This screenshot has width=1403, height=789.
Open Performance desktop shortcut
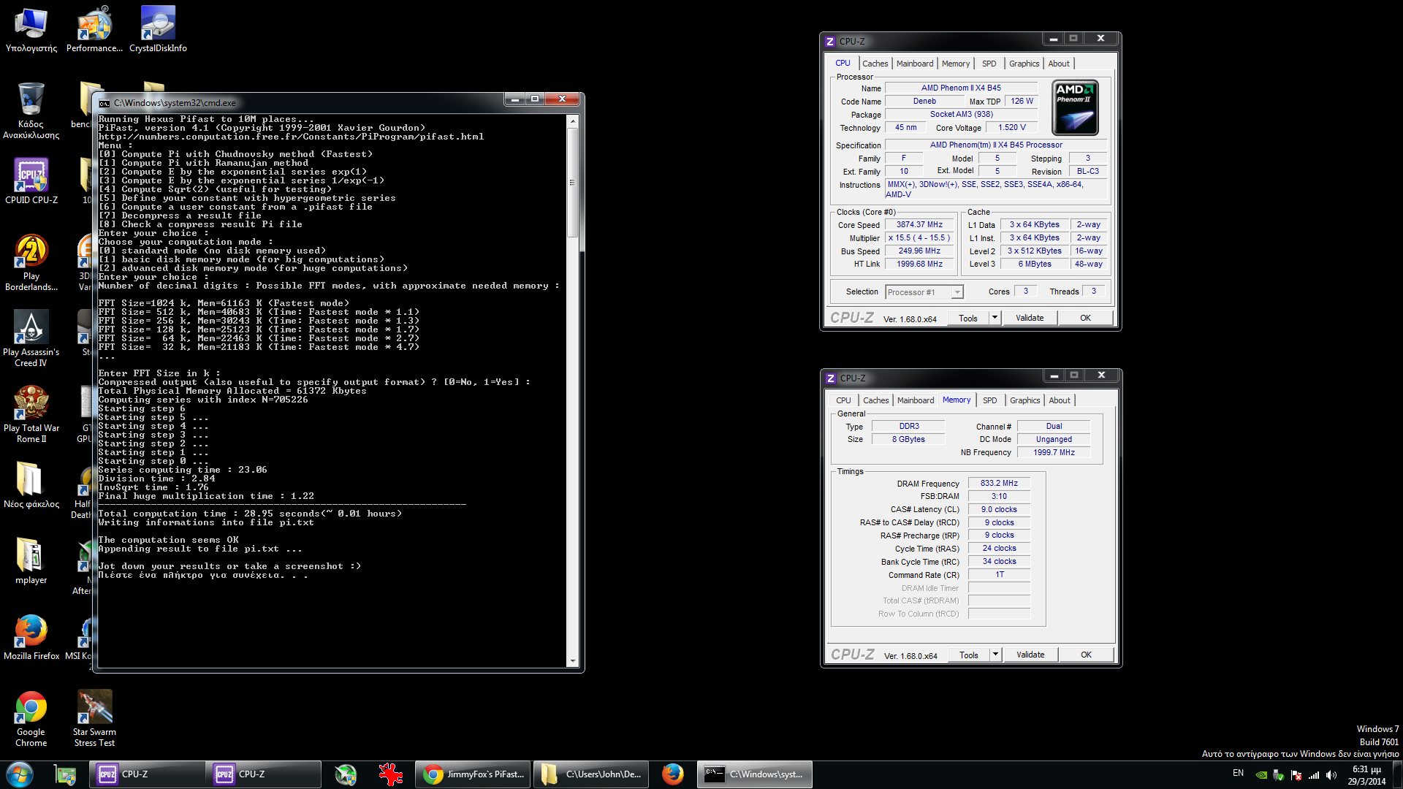[94, 30]
